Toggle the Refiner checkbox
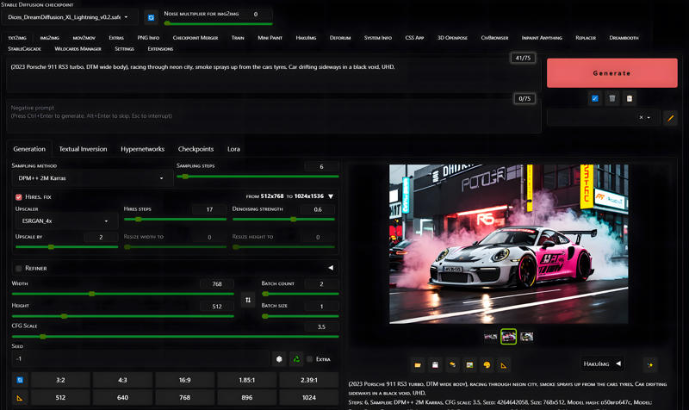This screenshot has height=410, width=689. point(18,268)
